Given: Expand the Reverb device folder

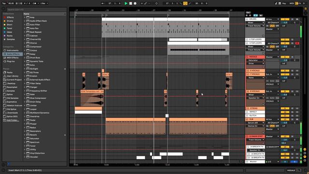Looking at the screenshot, I should tap(25, 135).
